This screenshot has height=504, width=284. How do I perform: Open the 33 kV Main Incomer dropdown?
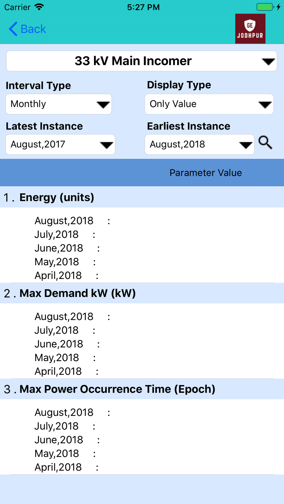click(142, 61)
